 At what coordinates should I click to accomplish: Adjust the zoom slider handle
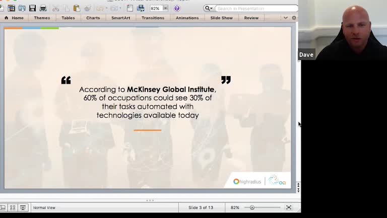(252, 207)
